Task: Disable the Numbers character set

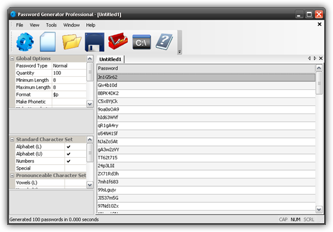Action: [x=68, y=161]
